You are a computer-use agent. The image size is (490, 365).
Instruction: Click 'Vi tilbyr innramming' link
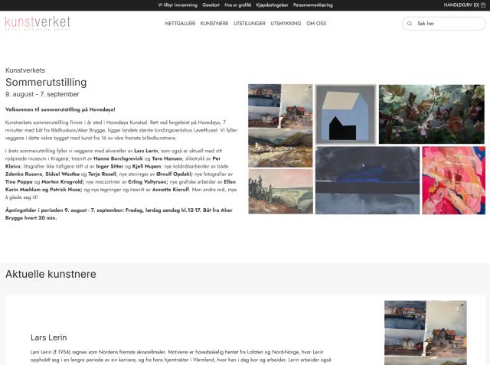pyautogui.click(x=178, y=5)
